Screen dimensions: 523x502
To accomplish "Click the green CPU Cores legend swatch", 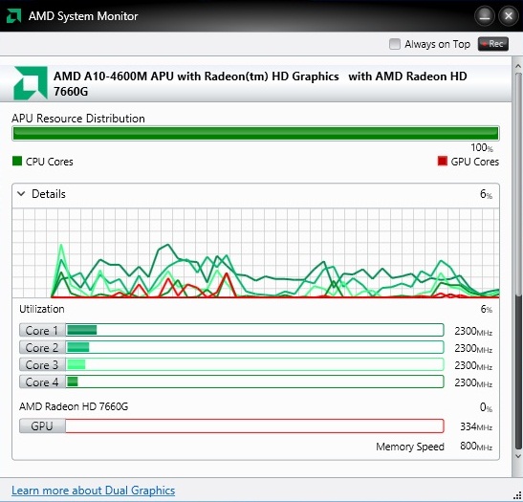I will [17, 161].
